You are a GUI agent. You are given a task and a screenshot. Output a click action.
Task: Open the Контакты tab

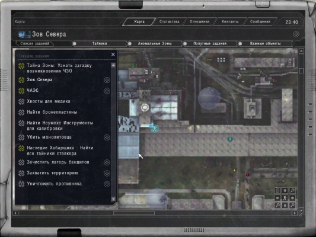(230, 21)
